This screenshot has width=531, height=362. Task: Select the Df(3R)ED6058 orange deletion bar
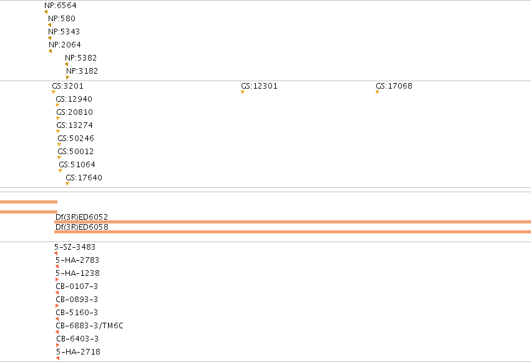[x=293, y=232]
